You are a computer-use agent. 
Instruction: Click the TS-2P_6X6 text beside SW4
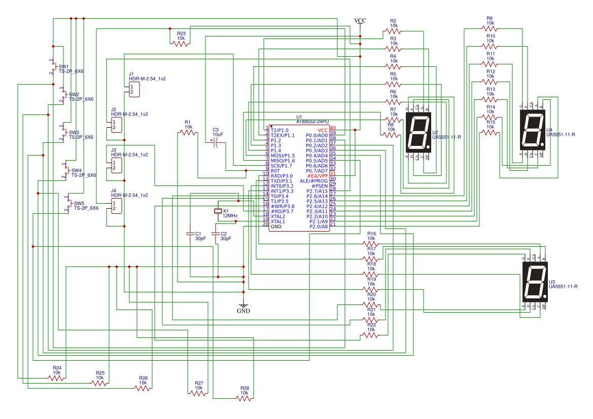tap(84, 175)
